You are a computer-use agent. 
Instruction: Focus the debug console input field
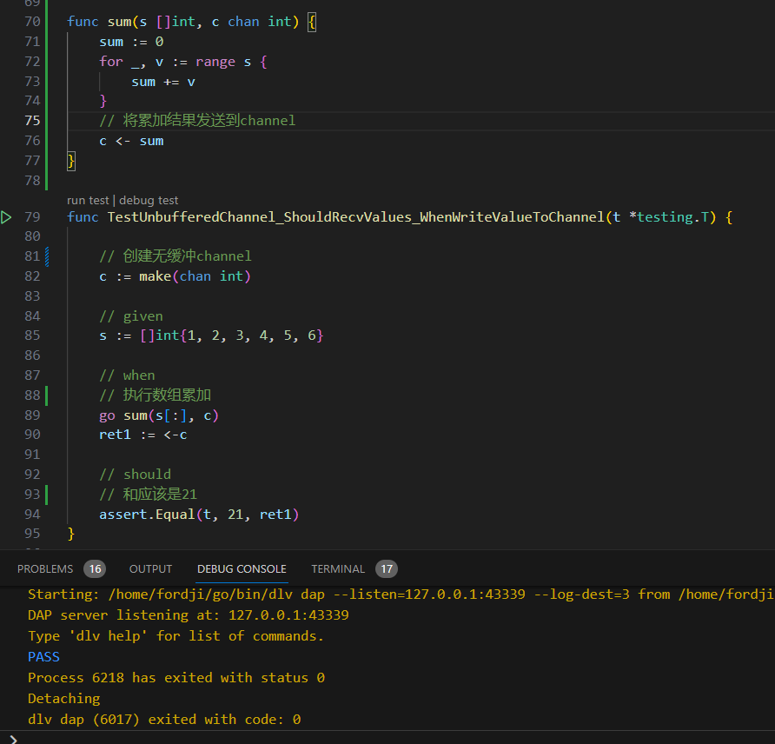[391, 738]
